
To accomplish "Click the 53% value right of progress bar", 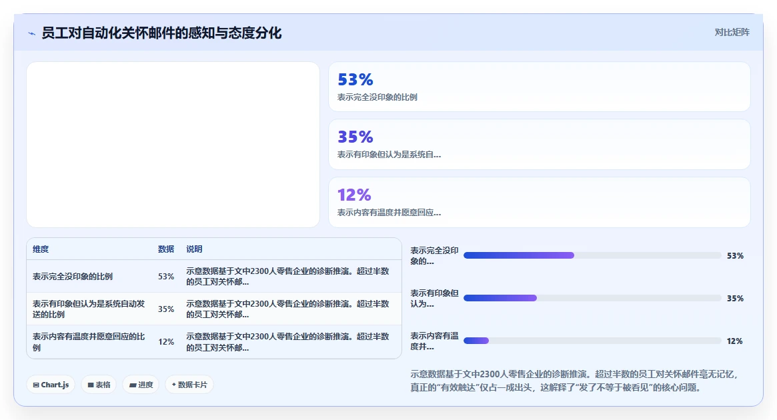I will [735, 255].
